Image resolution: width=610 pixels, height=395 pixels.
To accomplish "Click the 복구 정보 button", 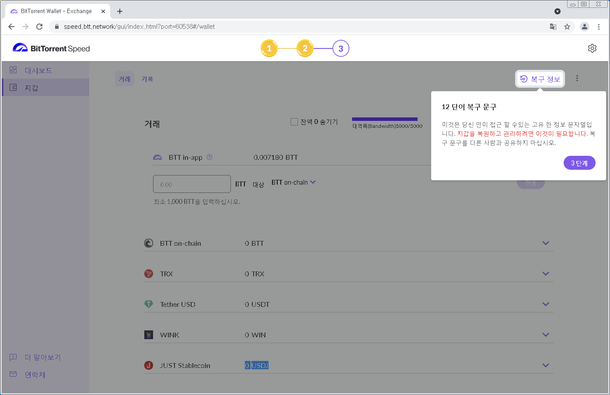I will click(540, 79).
